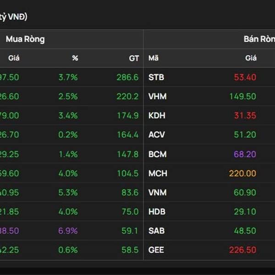Click the 5.3% change cell
Screen dimensions: 275x275
(x=68, y=192)
